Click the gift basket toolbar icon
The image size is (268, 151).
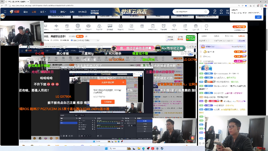[x=196, y=26]
